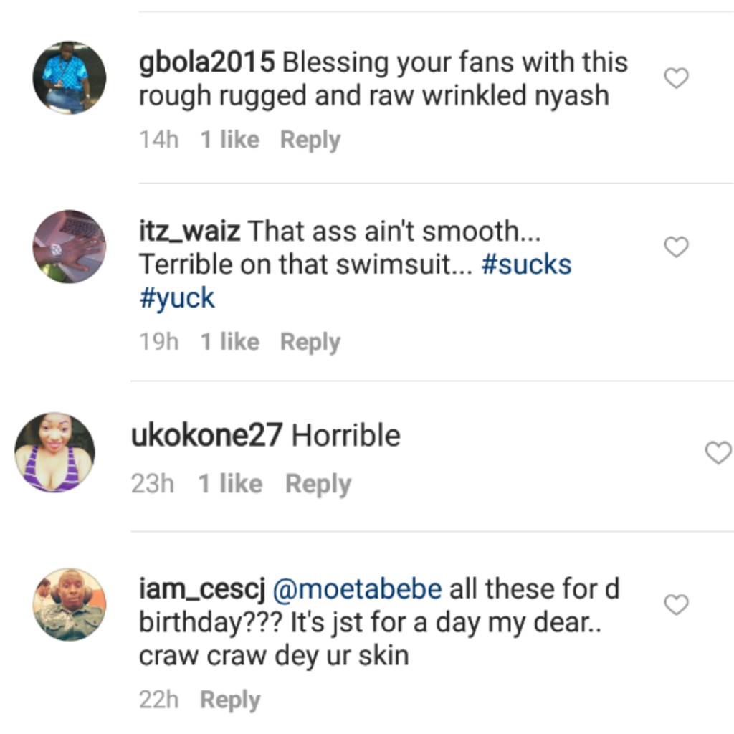Like gbola2015's comment with the heart

pyautogui.click(x=676, y=77)
